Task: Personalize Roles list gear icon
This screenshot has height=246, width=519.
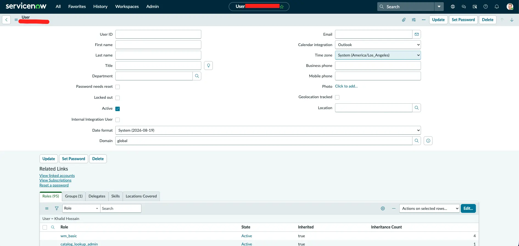Action: [383, 208]
